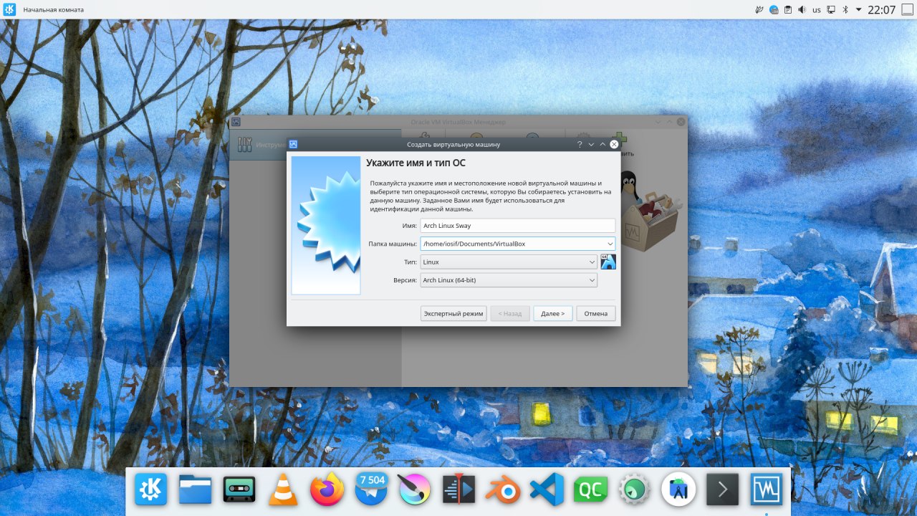Click the Arch Linux OS type icon
The width and height of the screenshot is (917, 516).
(x=608, y=262)
